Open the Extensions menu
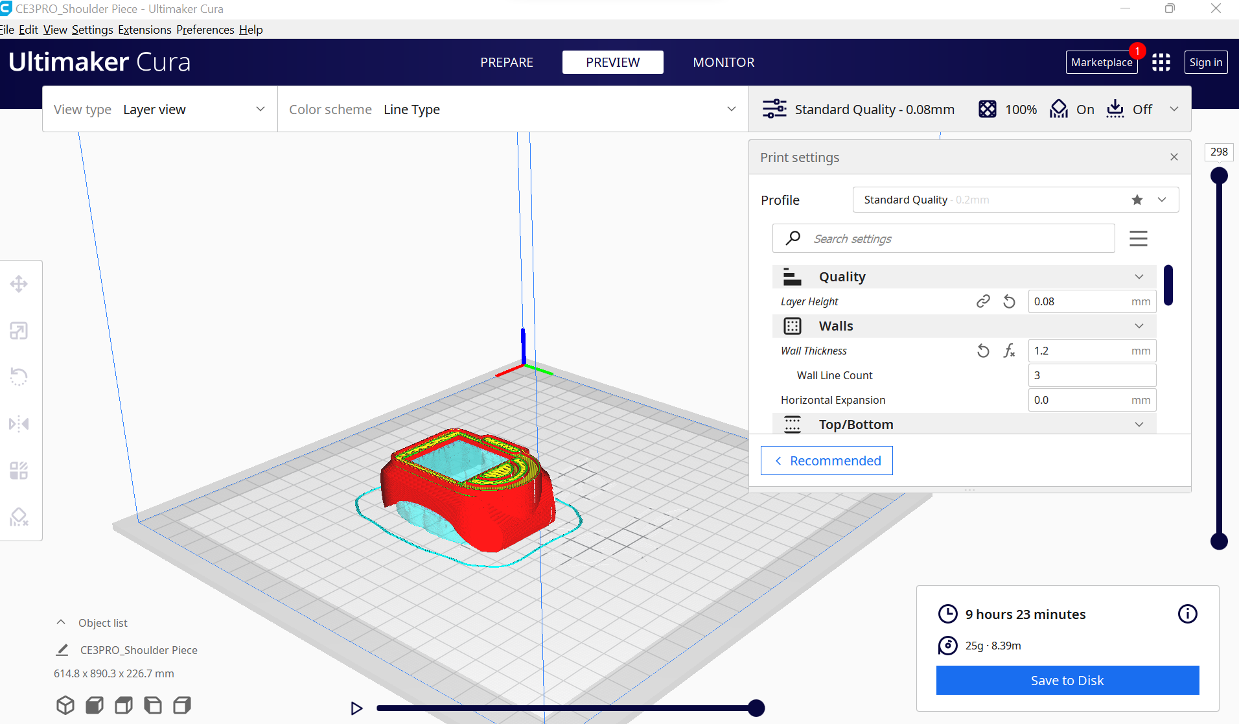1239x724 pixels. (x=145, y=30)
